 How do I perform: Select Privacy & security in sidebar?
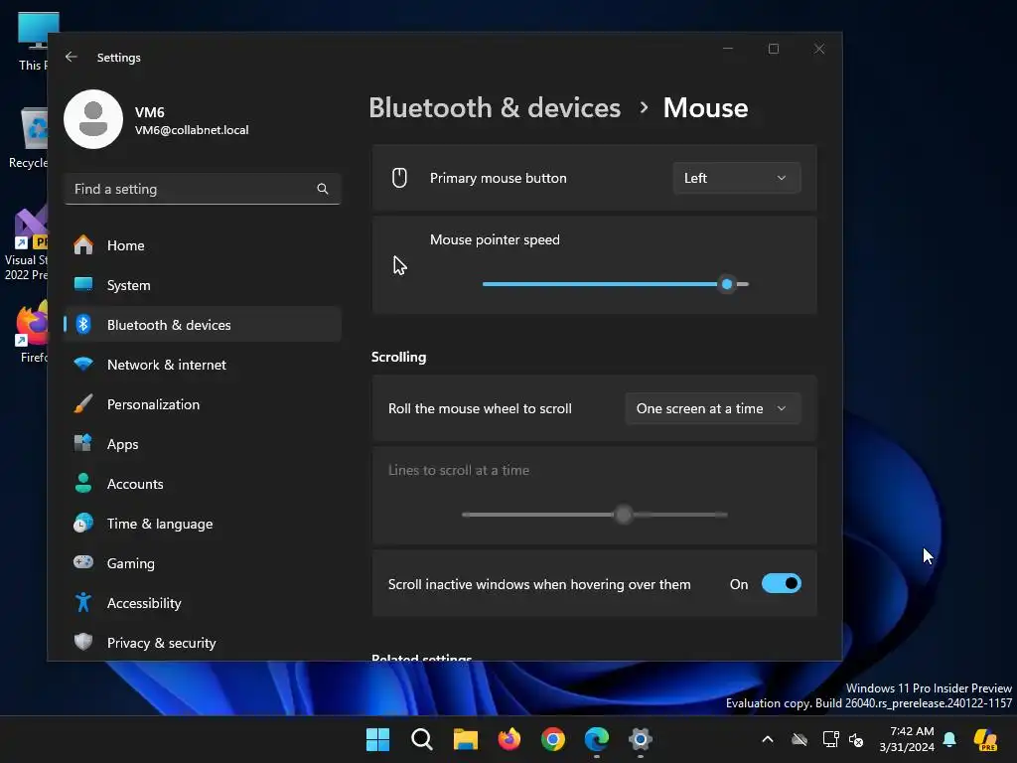click(203, 643)
